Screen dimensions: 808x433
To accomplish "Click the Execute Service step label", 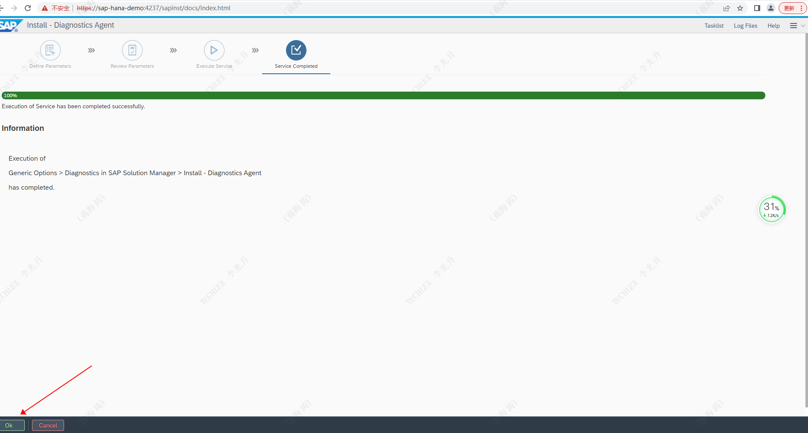I will point(214,66).
